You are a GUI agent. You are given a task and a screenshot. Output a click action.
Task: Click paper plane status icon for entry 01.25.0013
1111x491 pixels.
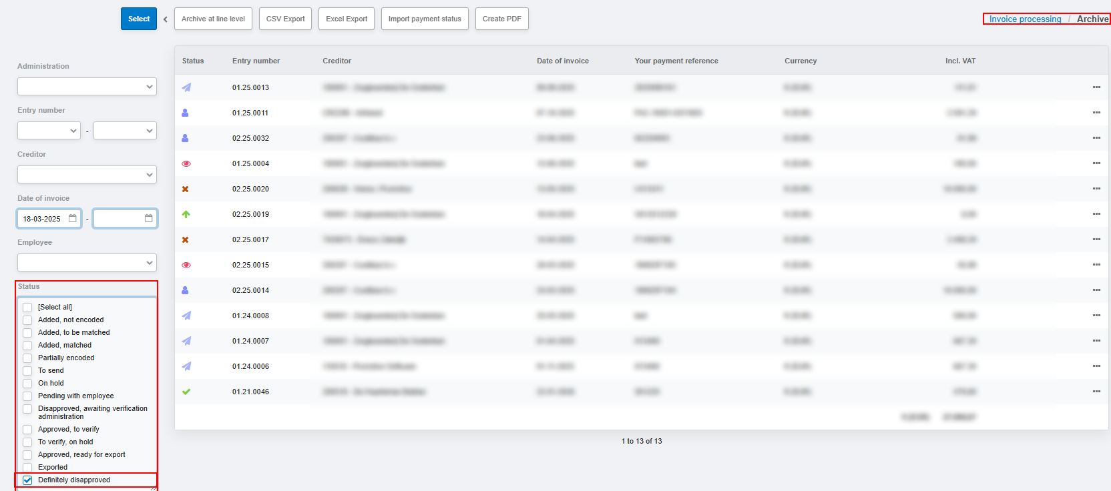click(x=186, y=87)
